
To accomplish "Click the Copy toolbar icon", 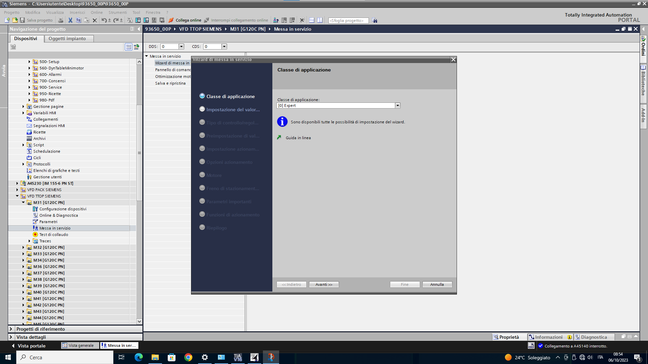I will tap(78, 20).
